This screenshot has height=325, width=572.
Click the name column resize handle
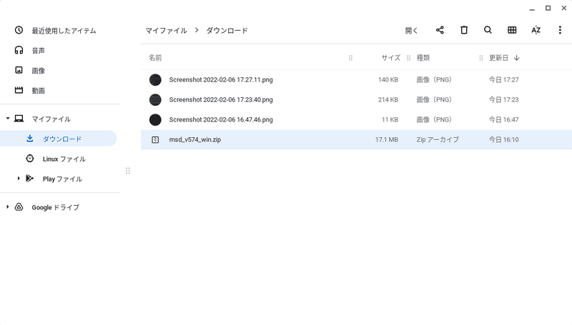pyautogui.click(x=350, y=58)
